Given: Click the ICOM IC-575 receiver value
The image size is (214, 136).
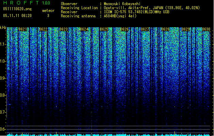Looking at the screenshot, I should click(136, 12).
